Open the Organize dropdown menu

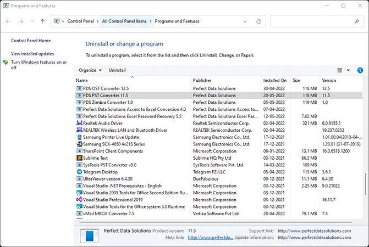click(90, 70)
